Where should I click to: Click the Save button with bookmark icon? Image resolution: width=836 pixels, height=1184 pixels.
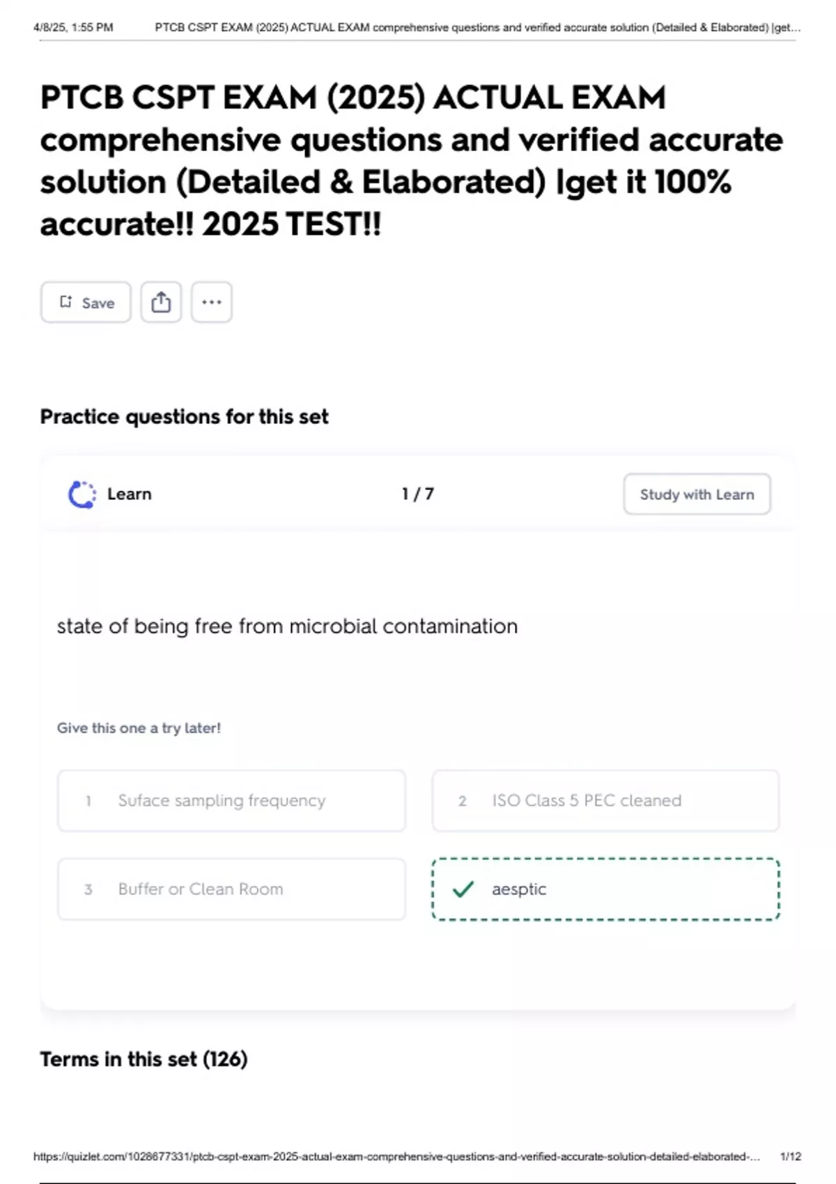tap(86, 302)
